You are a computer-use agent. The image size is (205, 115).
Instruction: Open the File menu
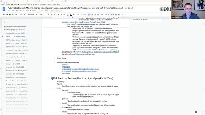pyautogui.click(x=9, y=11)
